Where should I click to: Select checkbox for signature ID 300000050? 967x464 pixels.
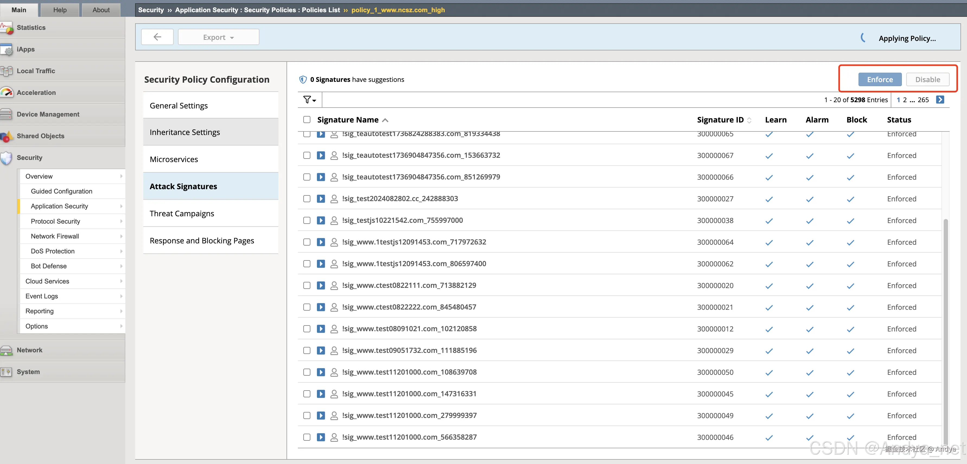click(x=307, y=372)
